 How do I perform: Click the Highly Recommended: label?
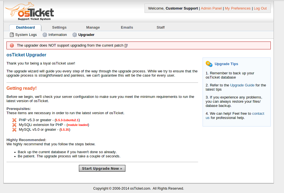26,140
